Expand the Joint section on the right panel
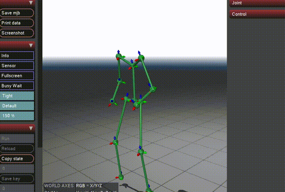Viewport: 285px width, 192px height. (257, 3)
